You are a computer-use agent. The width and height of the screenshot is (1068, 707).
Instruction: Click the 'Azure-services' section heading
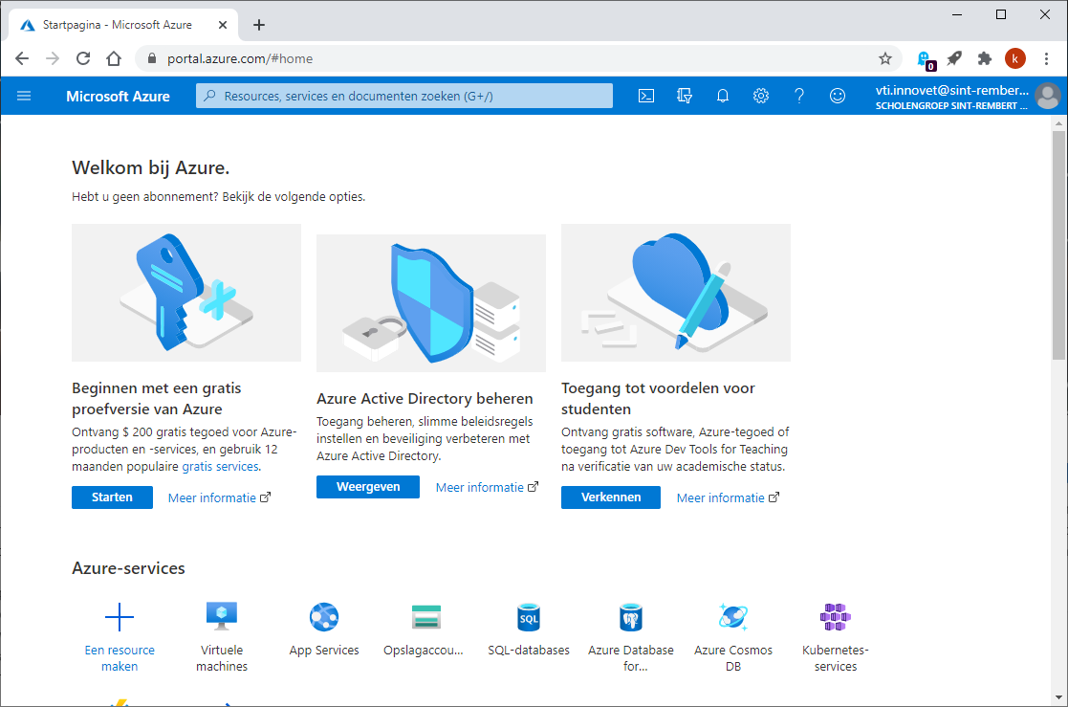click(128, 568)
